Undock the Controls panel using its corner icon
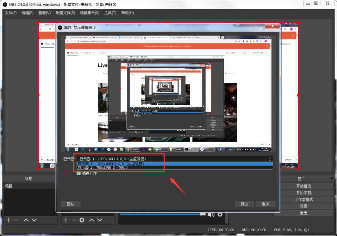 332,178
